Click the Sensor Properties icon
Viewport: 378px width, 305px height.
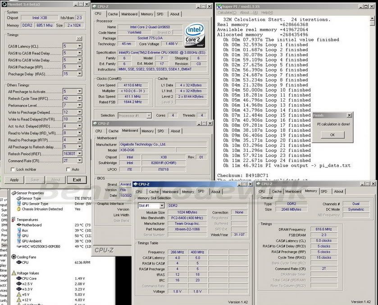(13, 193)
